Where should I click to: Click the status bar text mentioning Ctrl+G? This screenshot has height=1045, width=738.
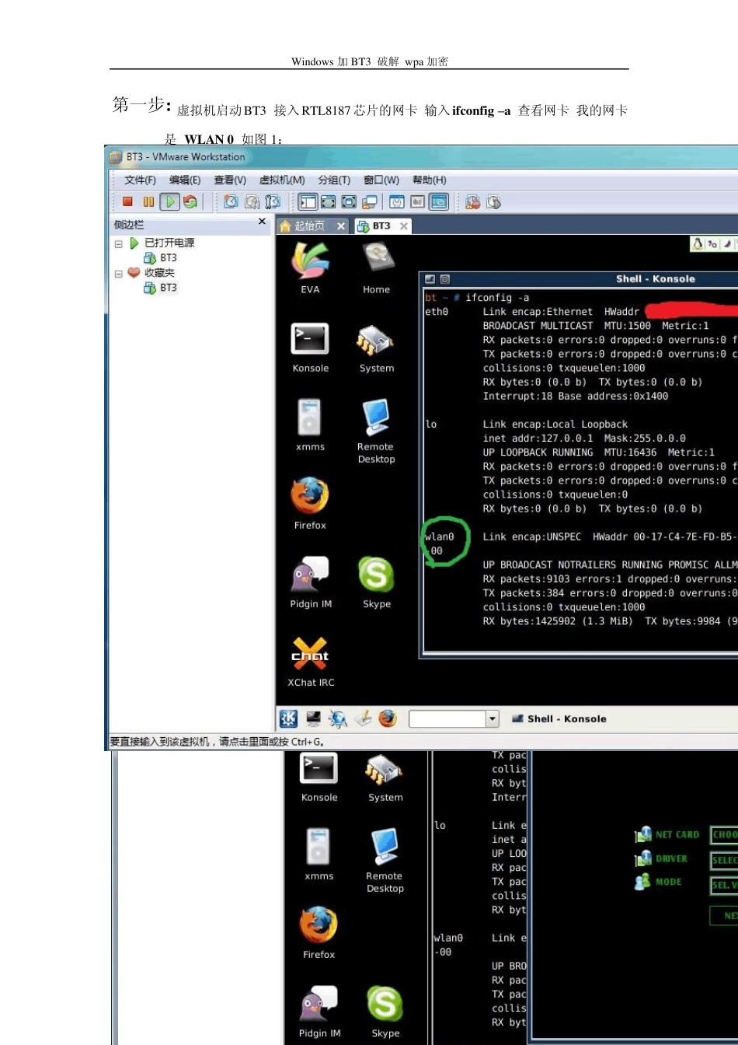(x=218, y=742)
